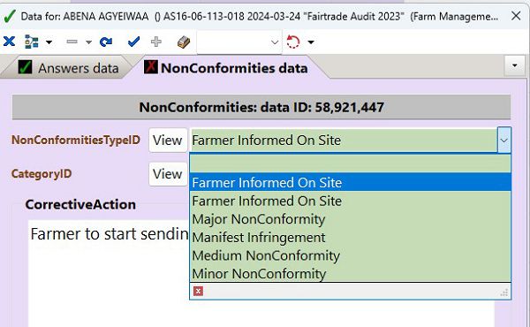Viewport: 530px width, 327px height.
Task: Expand arrow beside red undo icon
Action: pos(311,42)
